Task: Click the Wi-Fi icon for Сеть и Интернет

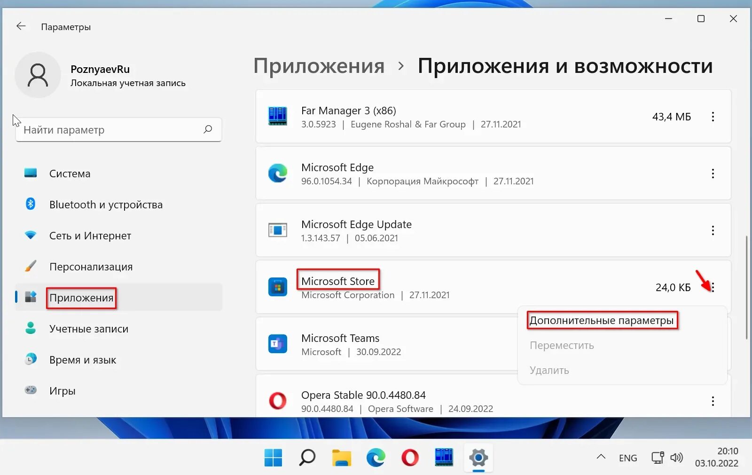Action: pos(31,235)
